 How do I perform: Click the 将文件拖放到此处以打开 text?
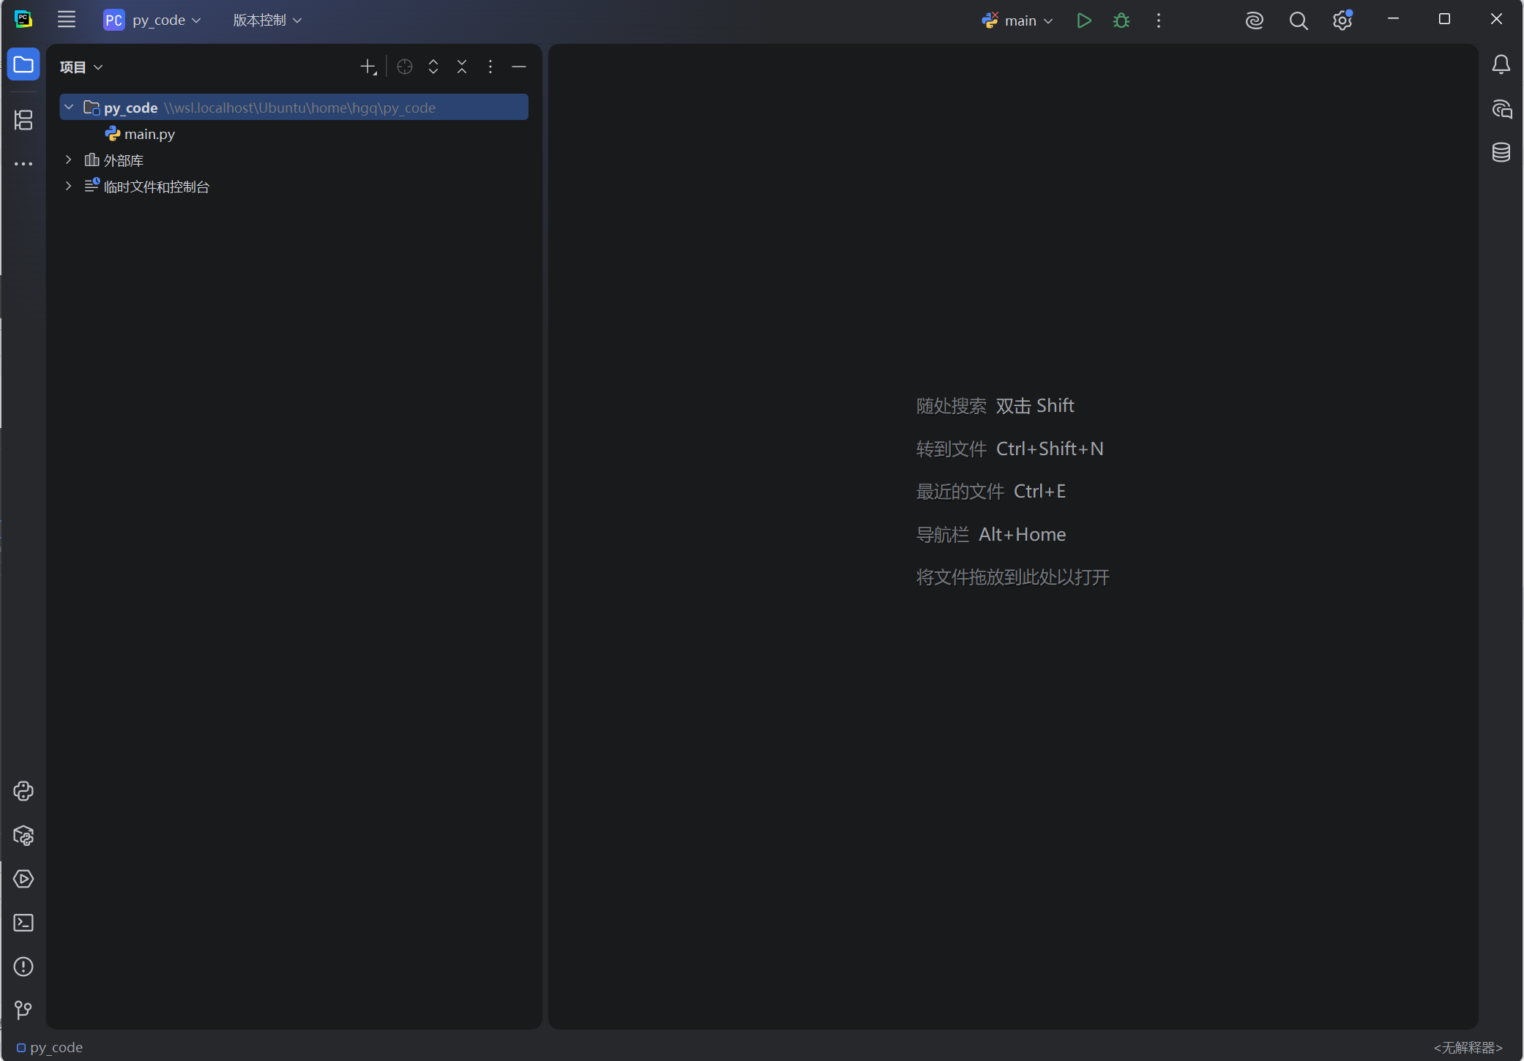pos(1012,577)
